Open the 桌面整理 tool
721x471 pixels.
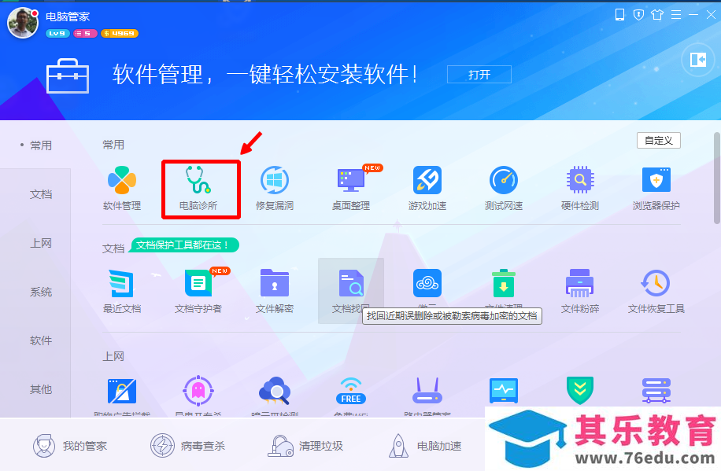click(351, 189)
